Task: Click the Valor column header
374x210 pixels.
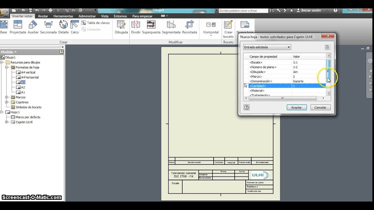Action: [x=309, y=57]
